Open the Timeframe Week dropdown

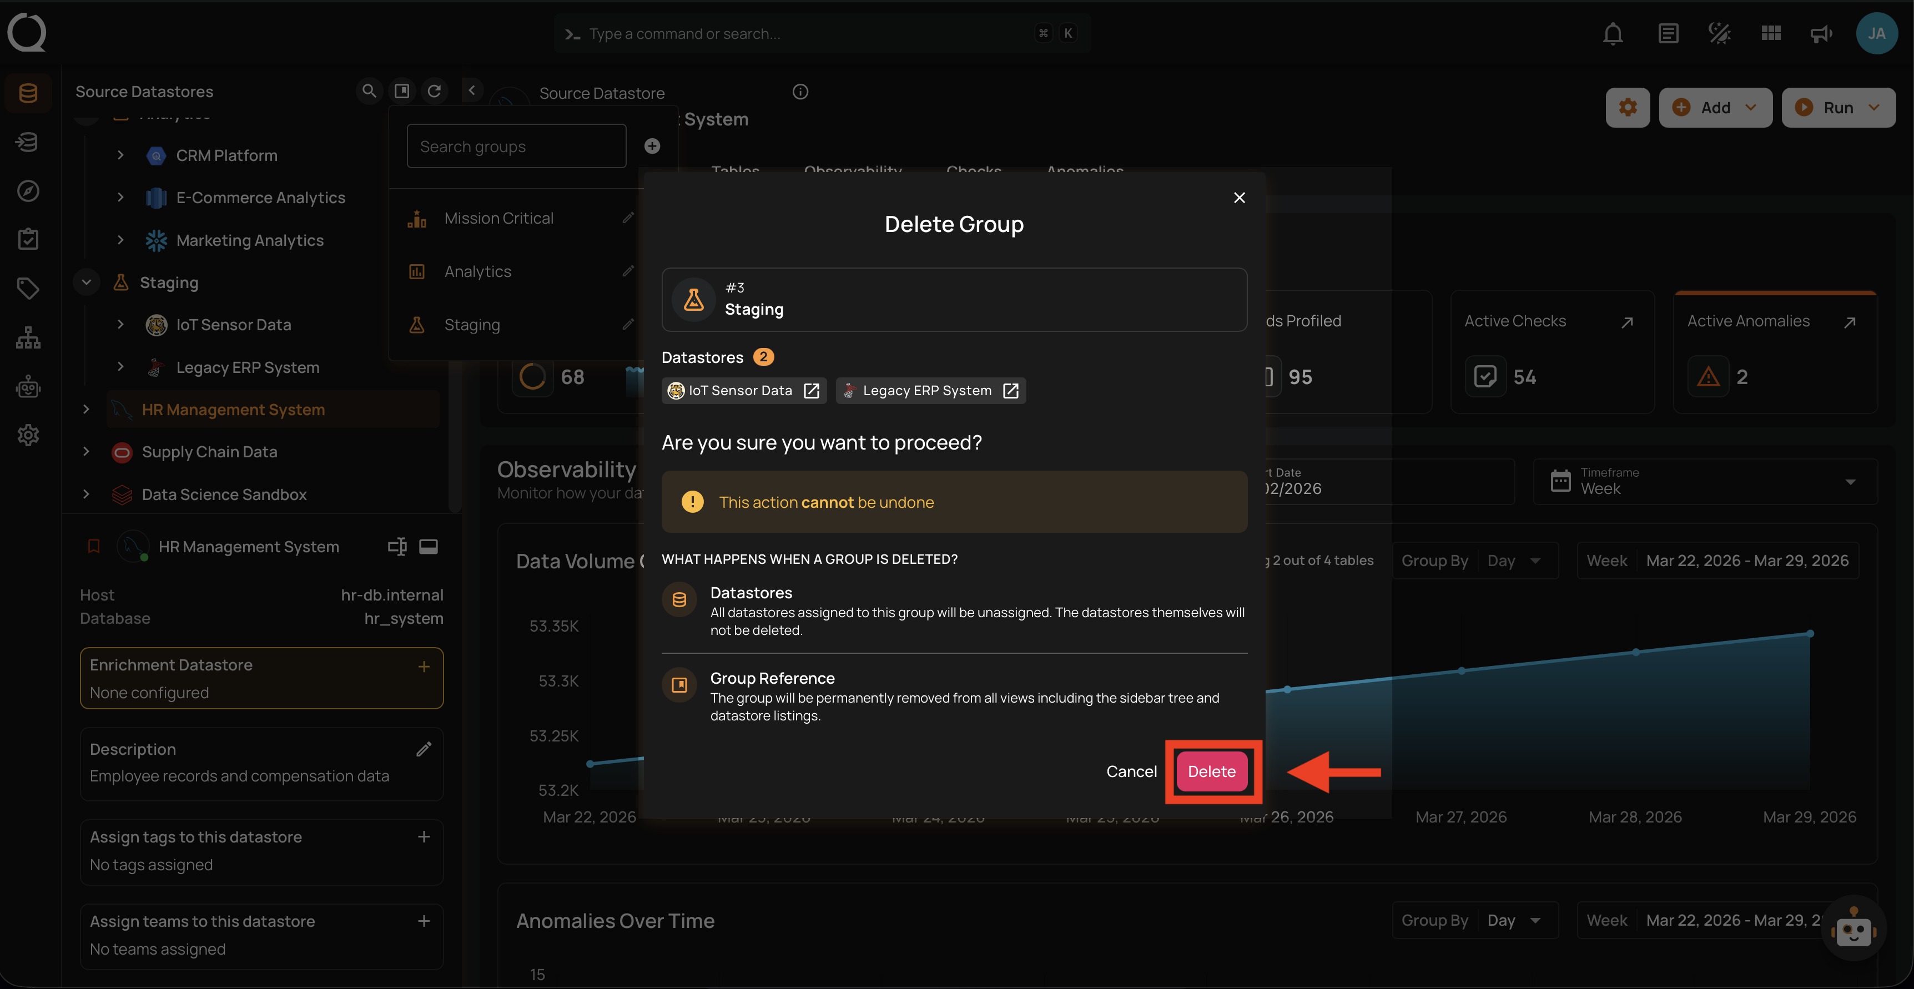1705,482
